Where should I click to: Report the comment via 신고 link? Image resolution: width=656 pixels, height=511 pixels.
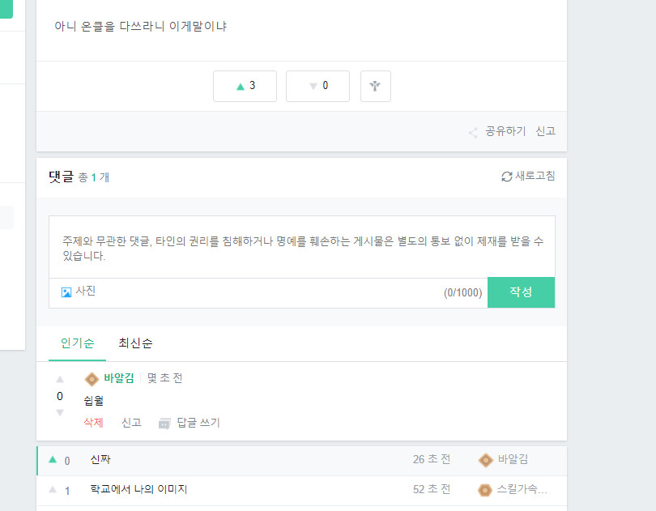coord(131,423)
